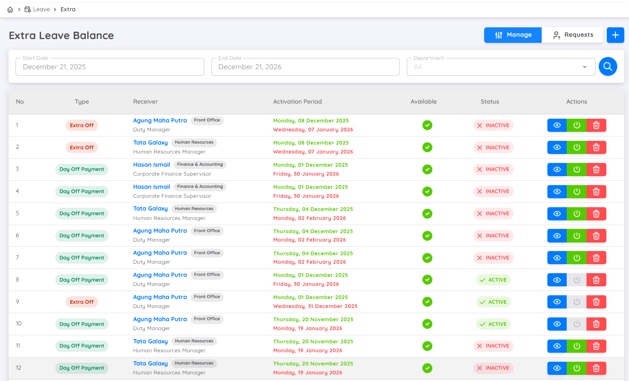Open the End Date picker field
Screen dimensions: 629x381
[x=305, y=67]
